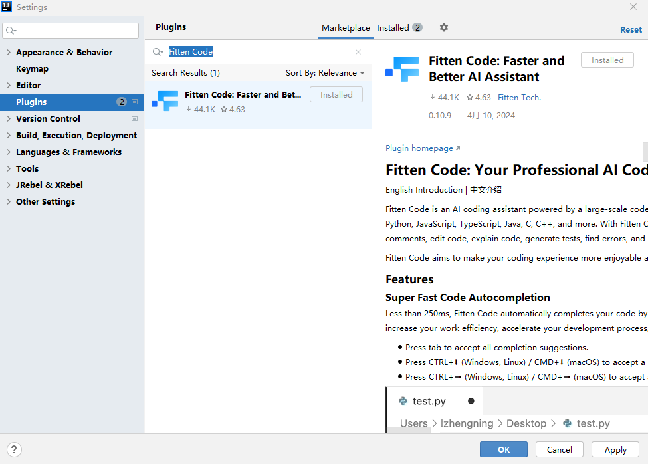Click the Plugins row project-level icon
This screenshot has height=464, width=648.
click(134, 102)
